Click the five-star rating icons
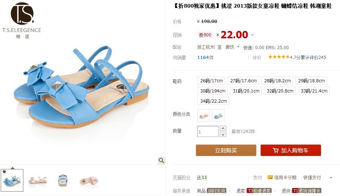The image size is (340, 196). pyautogui.click(x=279, y=57)
